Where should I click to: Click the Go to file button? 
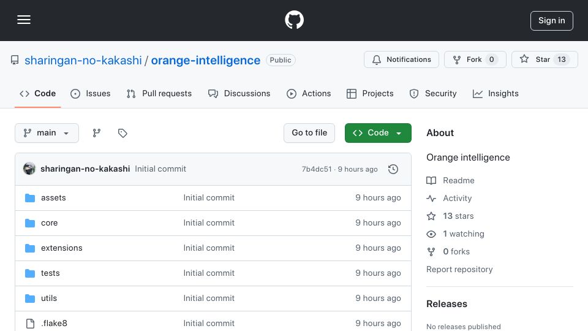click(x=309, y=133)
